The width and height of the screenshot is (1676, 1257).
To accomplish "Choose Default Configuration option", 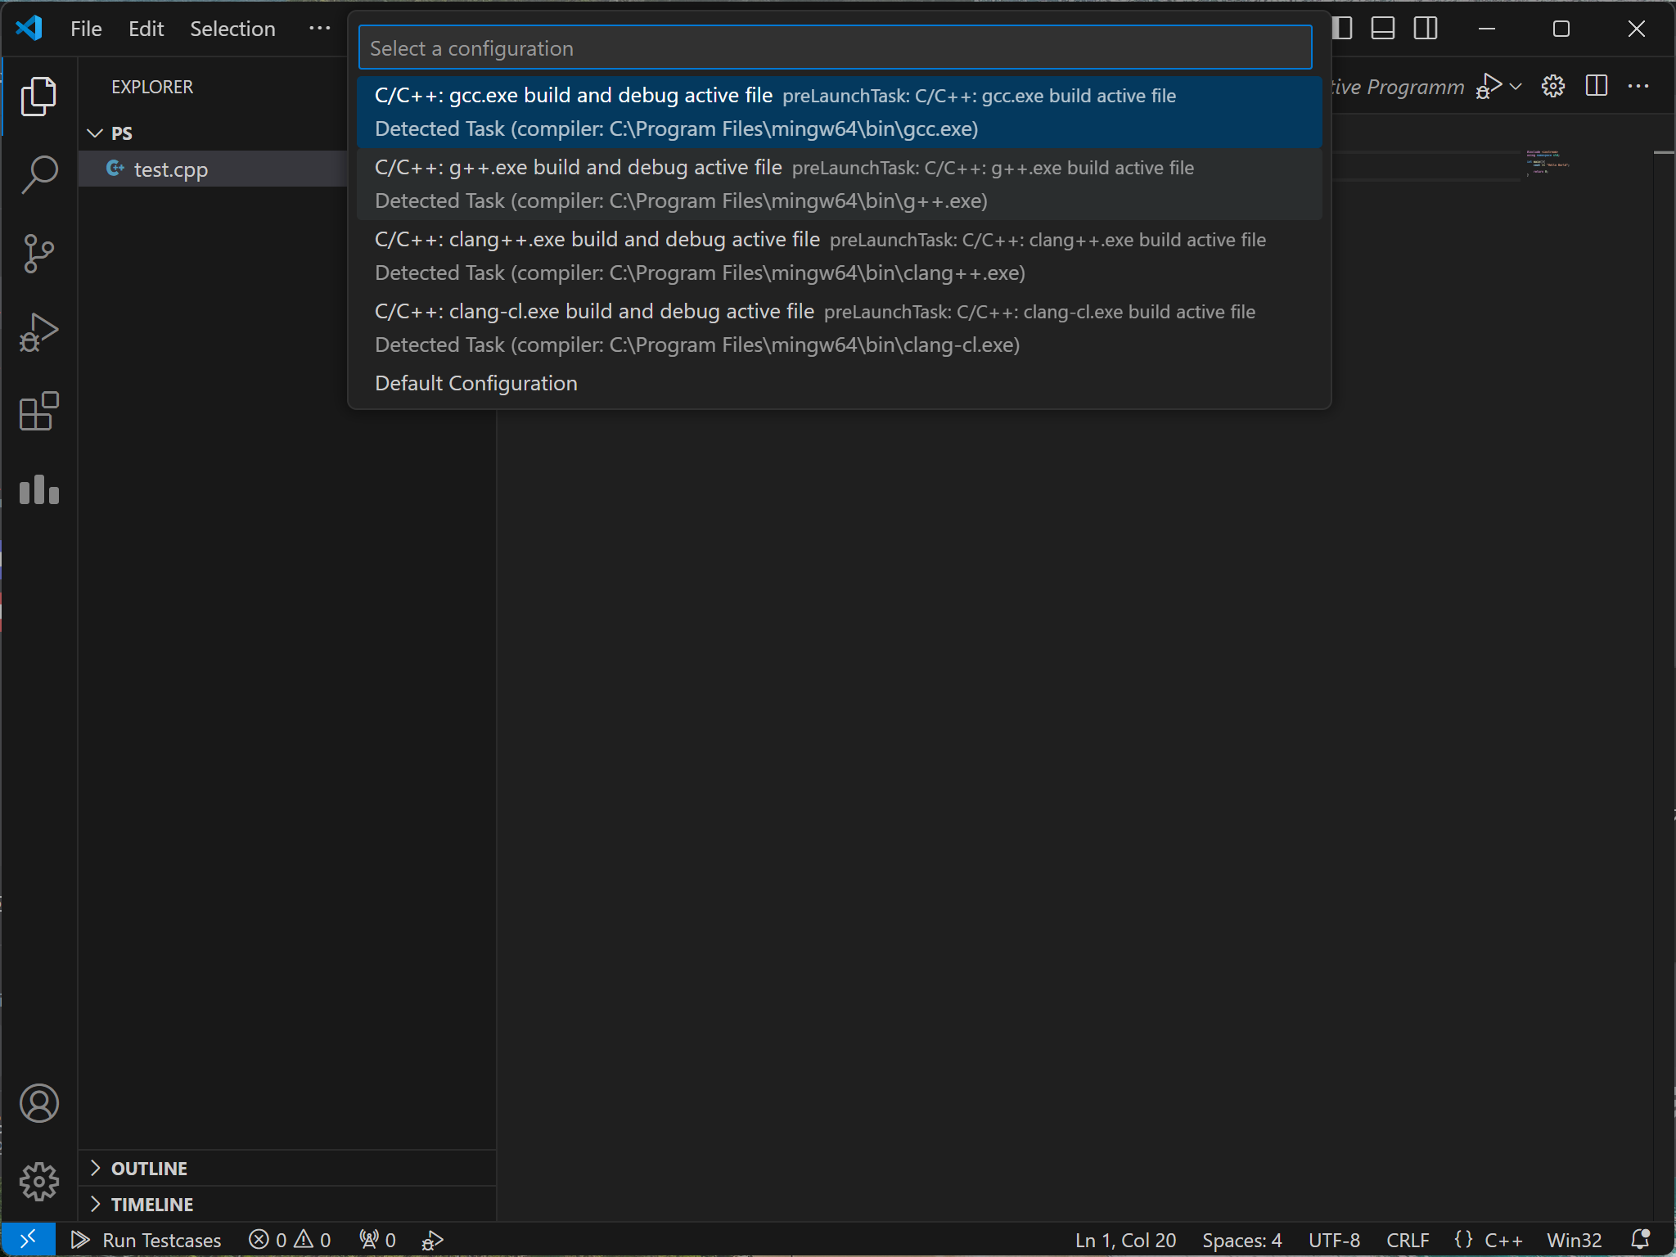I will coord(839,383).
